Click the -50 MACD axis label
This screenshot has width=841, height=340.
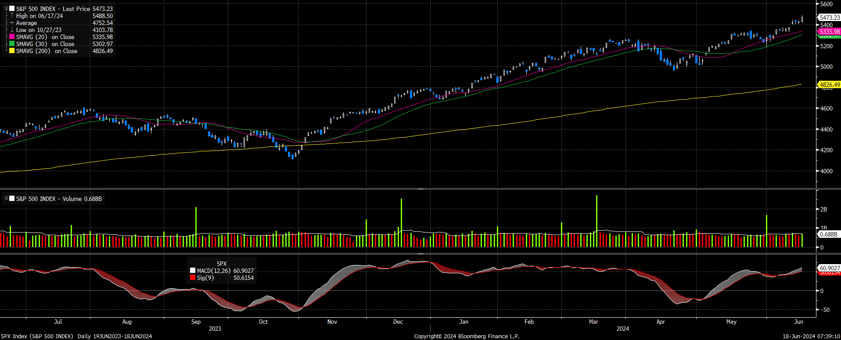click(x=825, y=310)
